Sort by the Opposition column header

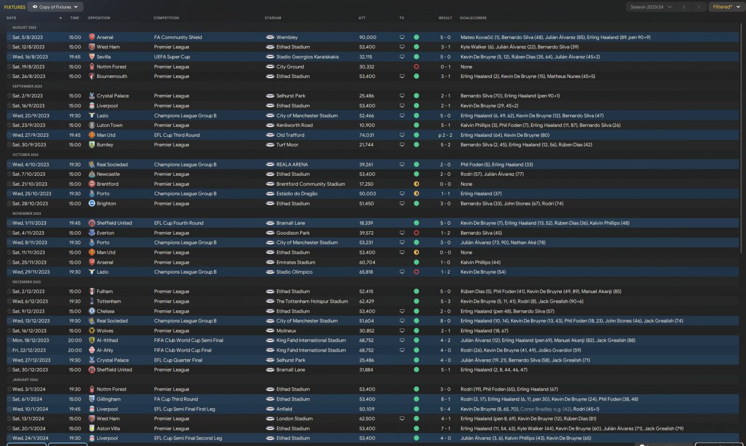(99, 18)
